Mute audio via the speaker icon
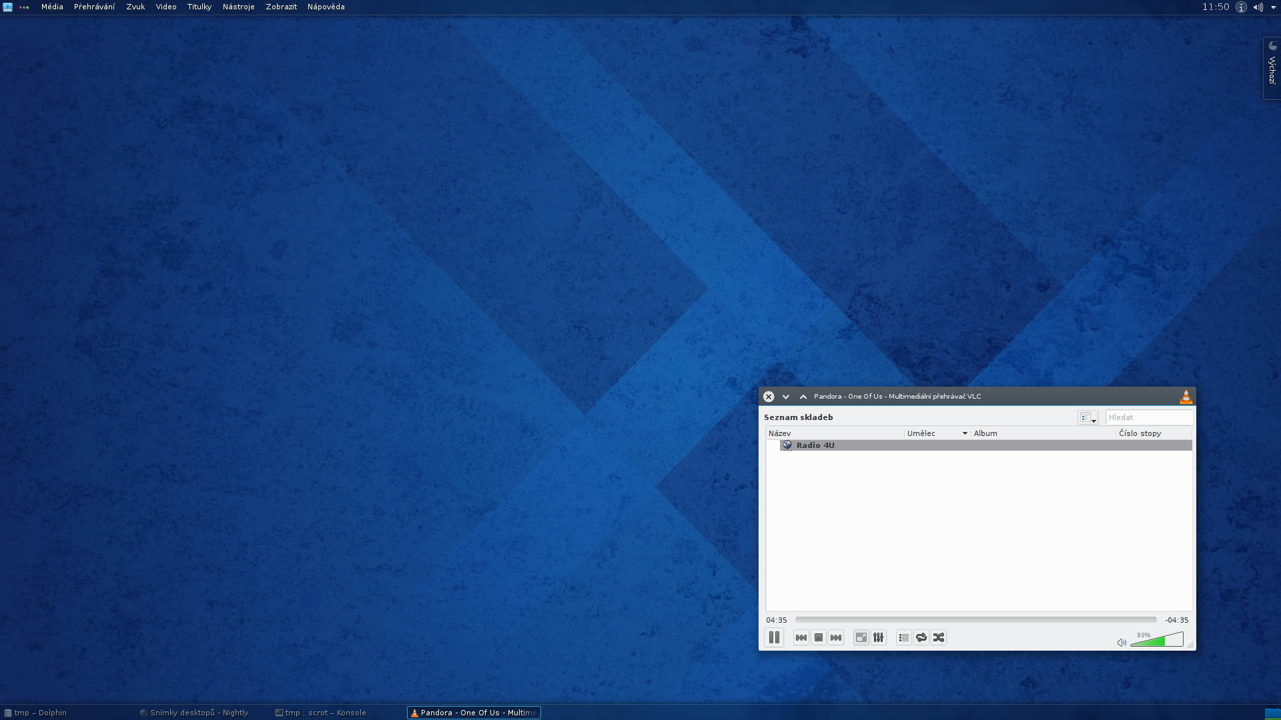This screenshot has height=720, width=1281. 1122,643
